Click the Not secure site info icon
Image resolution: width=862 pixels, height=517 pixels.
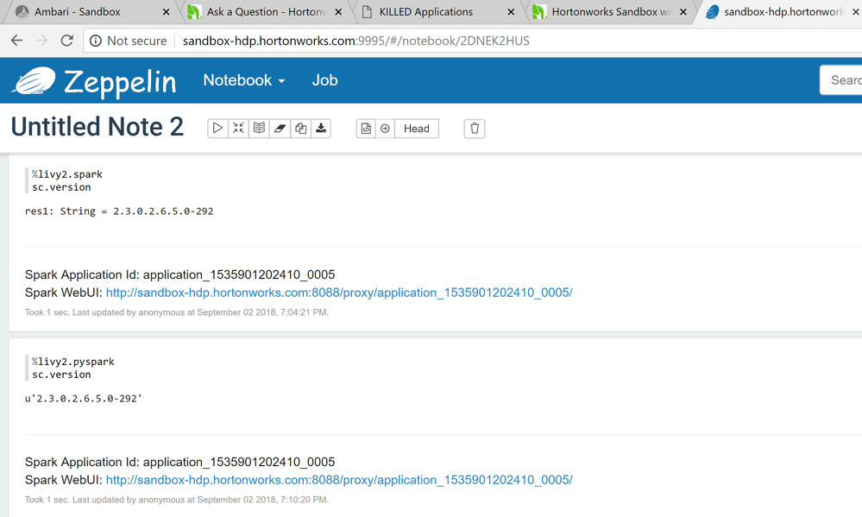coord(96,41)
